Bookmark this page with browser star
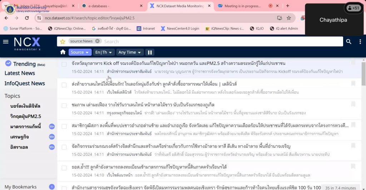 [x=289, y=18]
